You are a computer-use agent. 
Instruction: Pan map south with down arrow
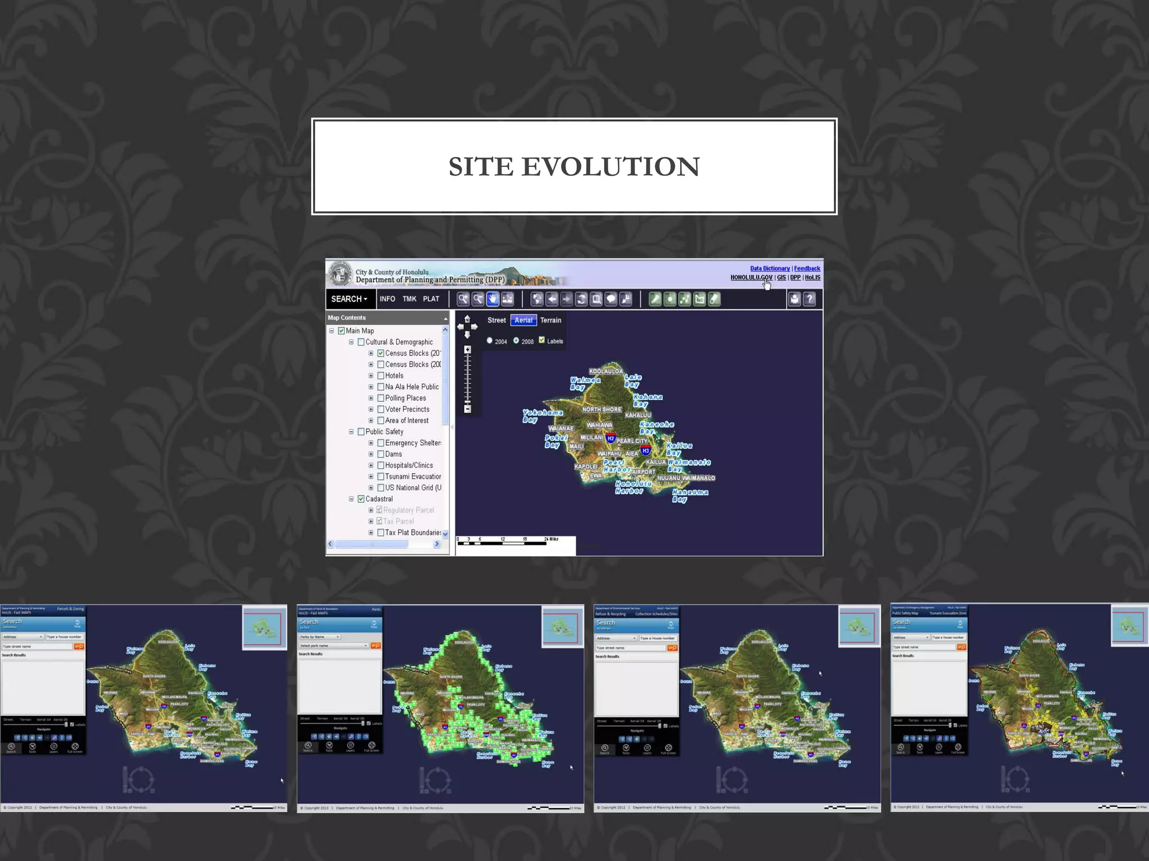tap(467, 335)
